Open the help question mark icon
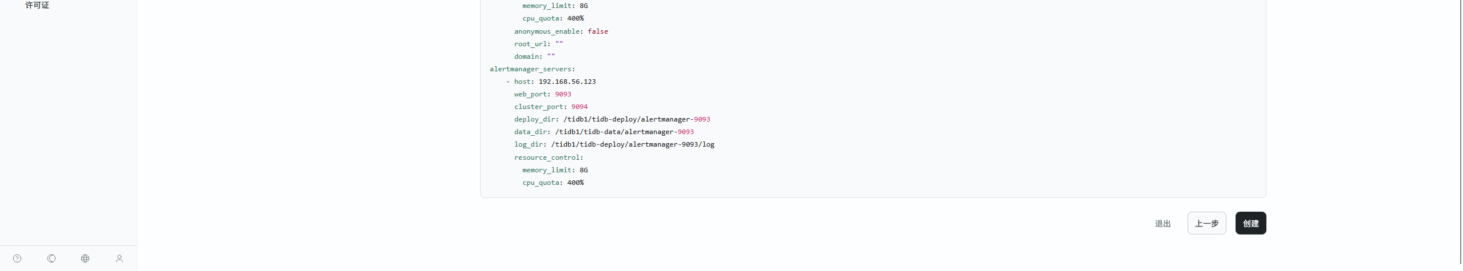 coord(17,258)
